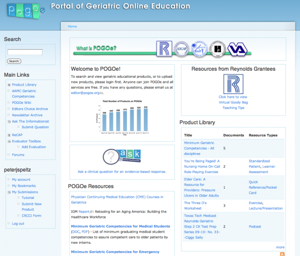Expand the Product Library tree item
300x256 pixels.
(x=9, y=85)
